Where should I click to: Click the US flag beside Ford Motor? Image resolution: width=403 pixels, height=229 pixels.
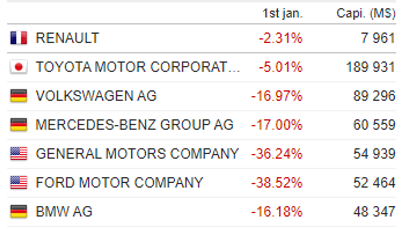[19, 183]
